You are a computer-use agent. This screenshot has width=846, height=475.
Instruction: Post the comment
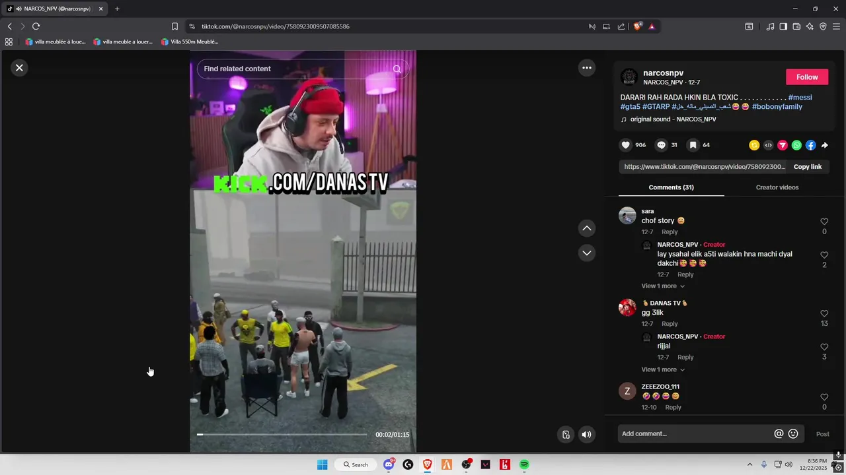point(822,434)
